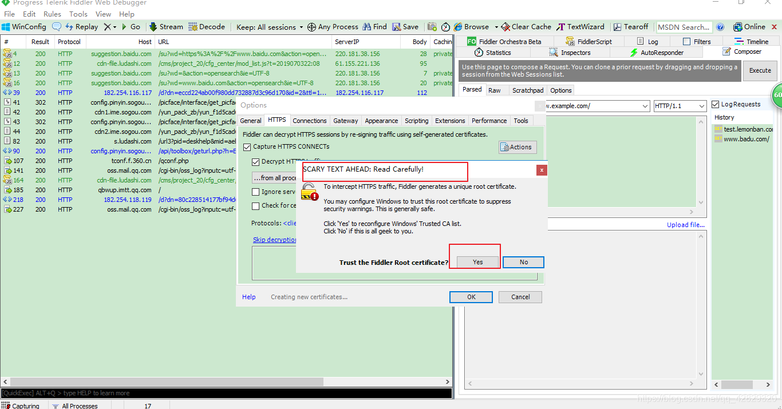
Task: Open the Performance options tab
Action: click(x=489, y=121)
